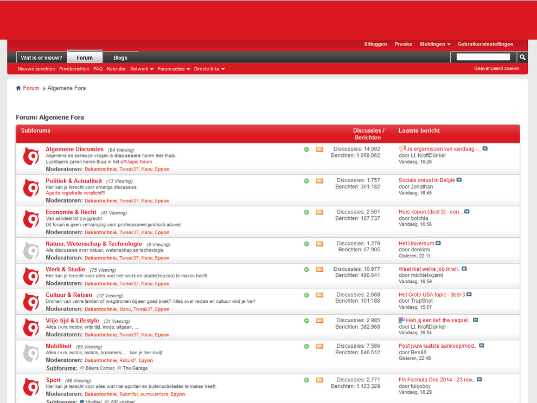The image size is (537, 403).
Task: Open Nieuwe berichten from the navbar
Action: tap(36, 69)
